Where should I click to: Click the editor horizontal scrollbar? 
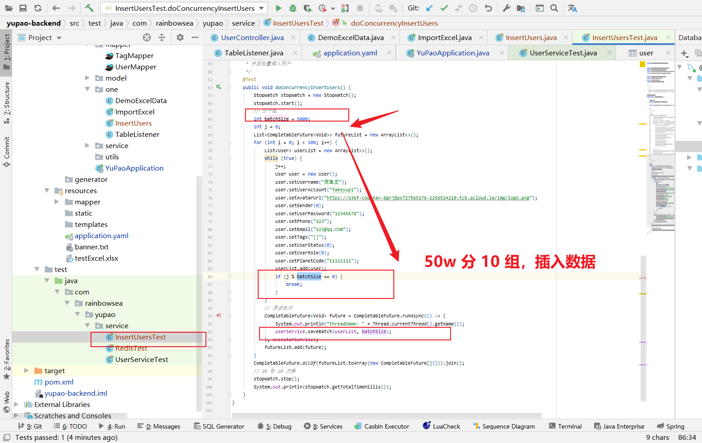pyautogui.click(x=387, y=416)
